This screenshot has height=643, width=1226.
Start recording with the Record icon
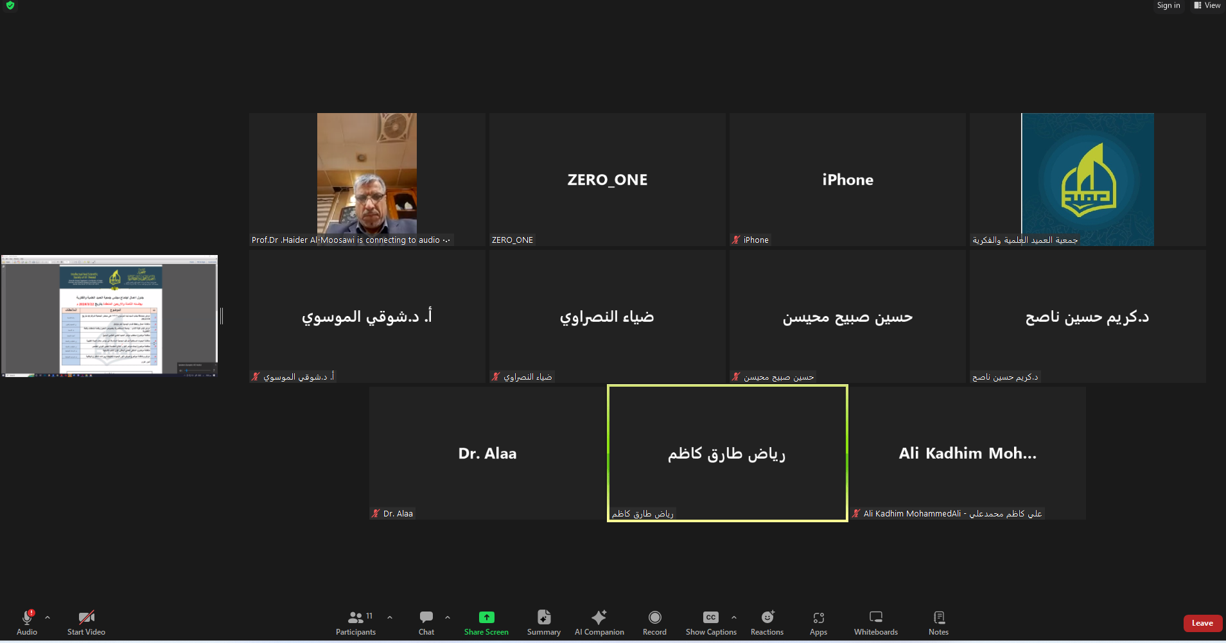point(654,618)
